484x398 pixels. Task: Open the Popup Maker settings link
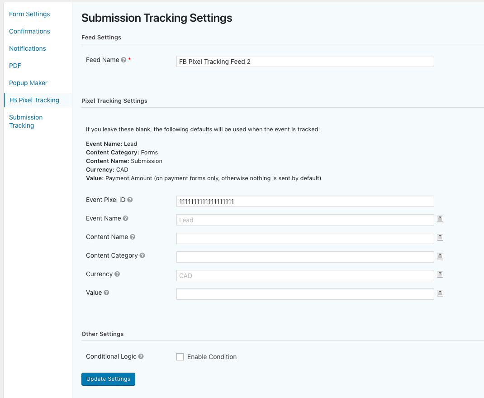tap(28, 83)
